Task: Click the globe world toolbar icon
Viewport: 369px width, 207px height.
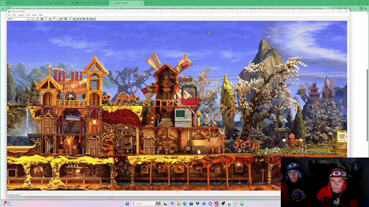Action: point(42,19)
